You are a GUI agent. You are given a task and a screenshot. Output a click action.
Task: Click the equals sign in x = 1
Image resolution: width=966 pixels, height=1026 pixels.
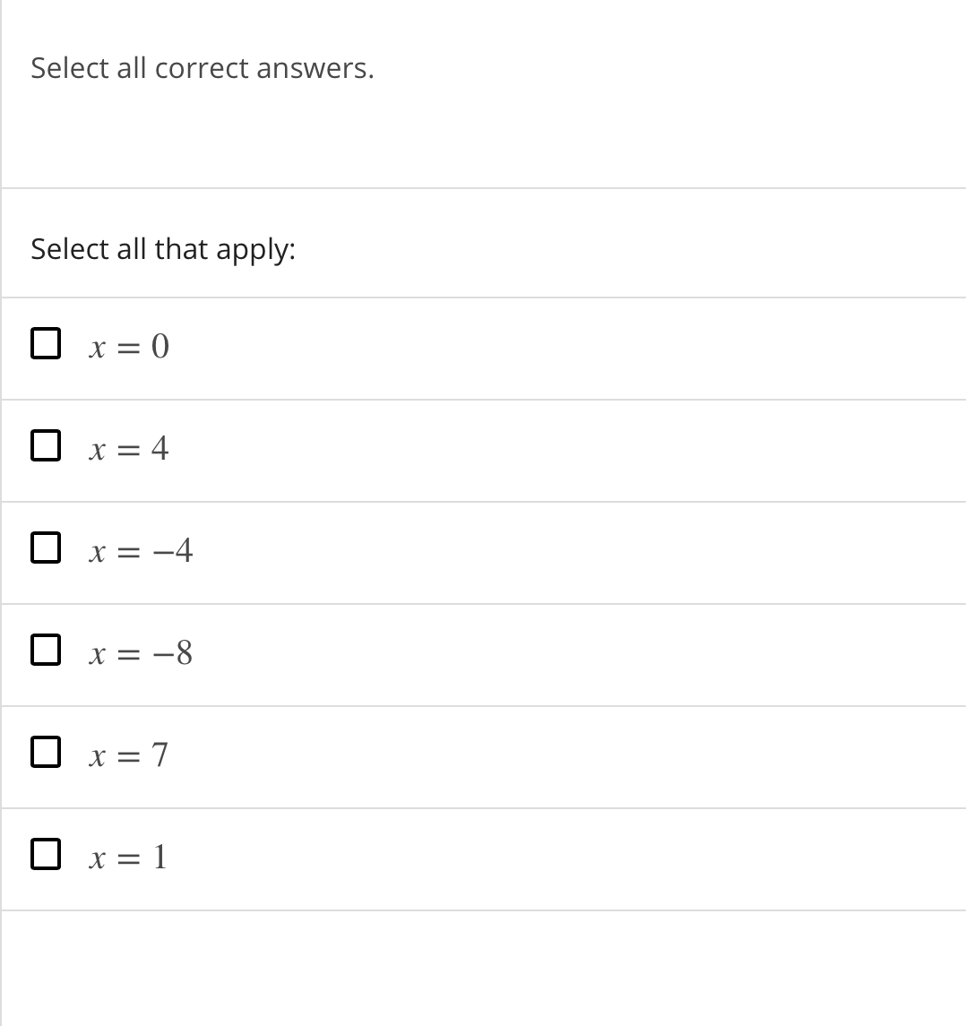[x=127, y=859]
